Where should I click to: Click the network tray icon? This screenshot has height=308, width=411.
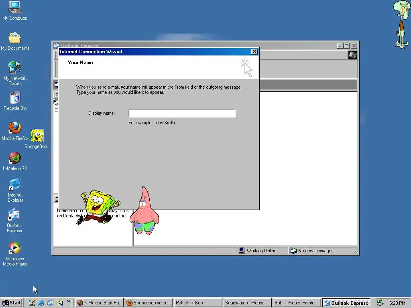coord(380,303)
